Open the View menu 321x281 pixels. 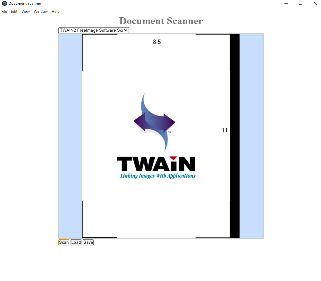(x=26, y=12)
